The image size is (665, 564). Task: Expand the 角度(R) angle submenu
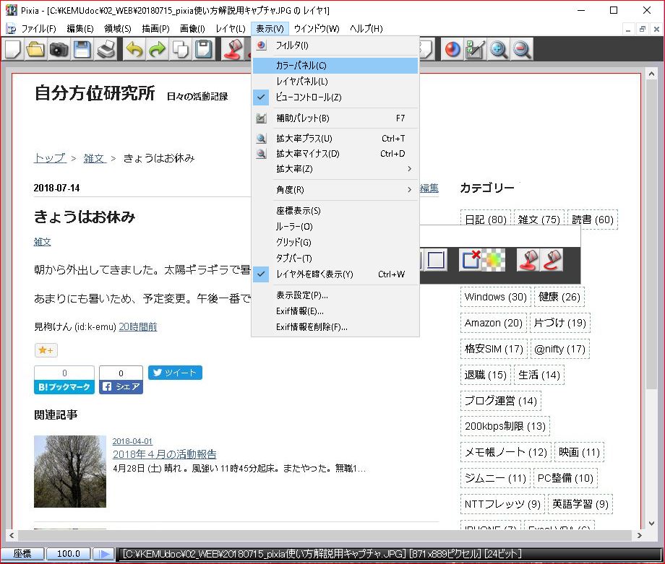click(335, 190)
